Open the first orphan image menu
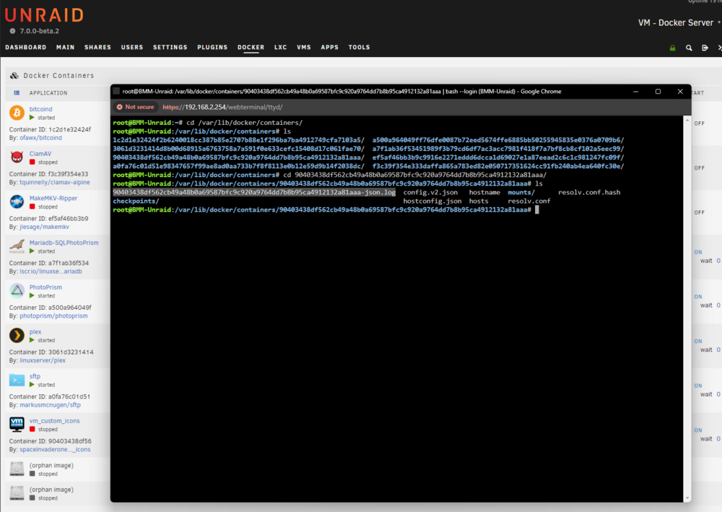722x512 pixels. 51,466
